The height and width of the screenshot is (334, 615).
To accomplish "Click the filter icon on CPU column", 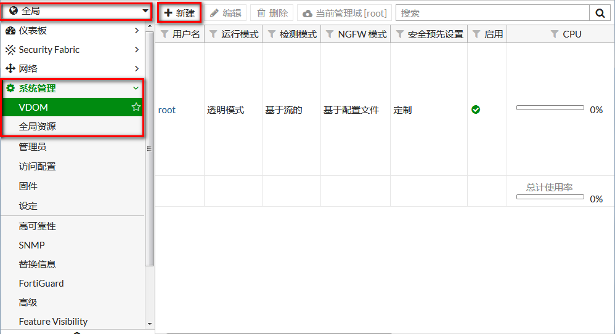I will point(555,34).
